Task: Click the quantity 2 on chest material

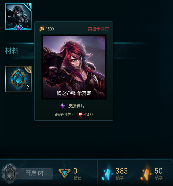Action: click(28, 87)
